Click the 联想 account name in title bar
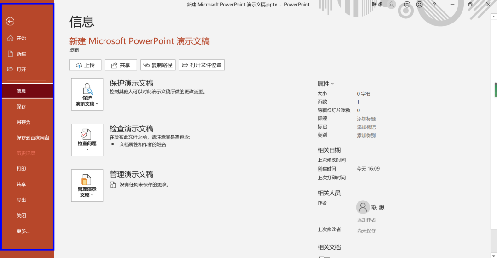 [377, 5]
